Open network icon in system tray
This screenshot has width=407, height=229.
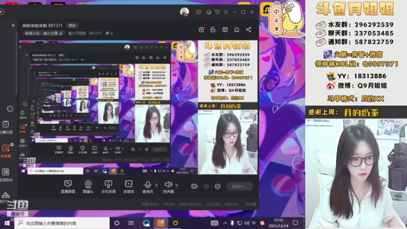click(239, 223)
